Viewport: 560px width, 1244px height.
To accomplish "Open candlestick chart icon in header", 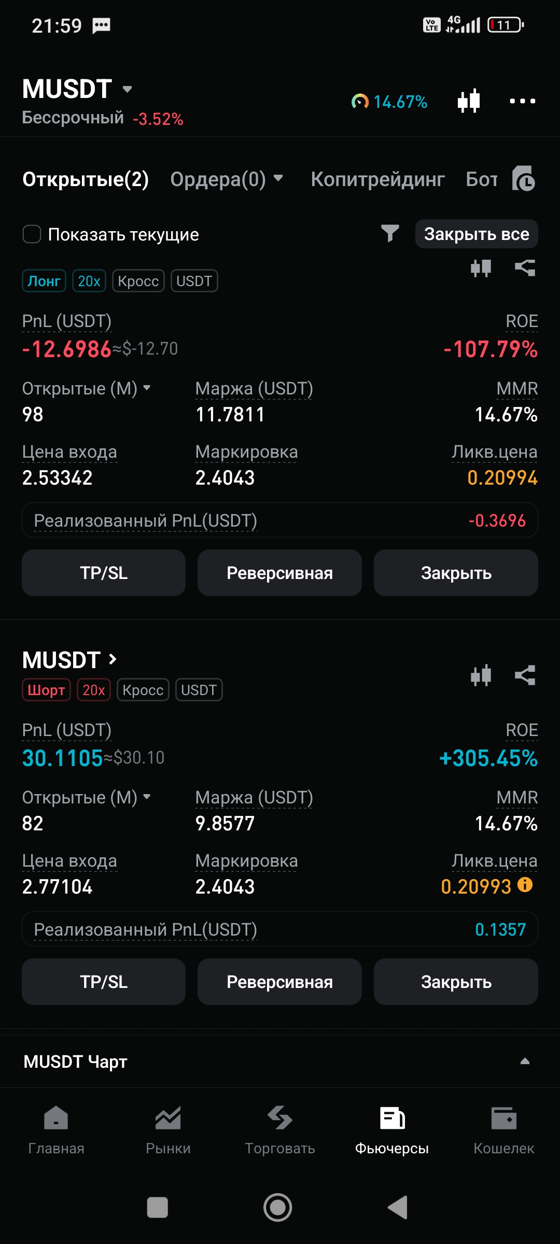I will pos(469,101).
